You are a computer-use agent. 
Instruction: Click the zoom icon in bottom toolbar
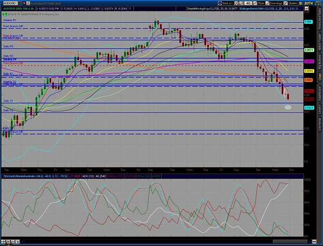pyautogui.click(x=8, y=241)
